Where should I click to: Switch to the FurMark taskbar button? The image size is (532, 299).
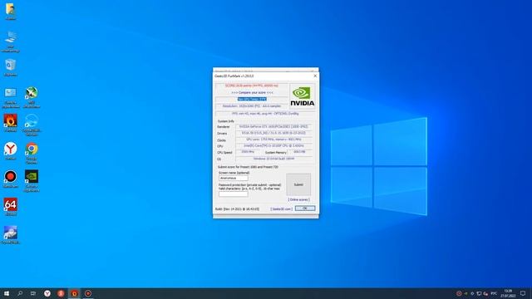74,293
